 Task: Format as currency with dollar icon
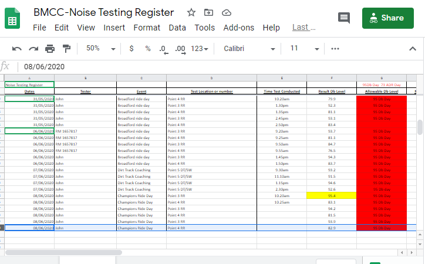pyautogui.click(x=131, y=49)
